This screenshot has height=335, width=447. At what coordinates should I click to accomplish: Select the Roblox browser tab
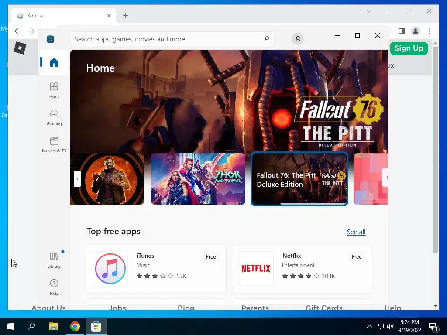(64, 16)
